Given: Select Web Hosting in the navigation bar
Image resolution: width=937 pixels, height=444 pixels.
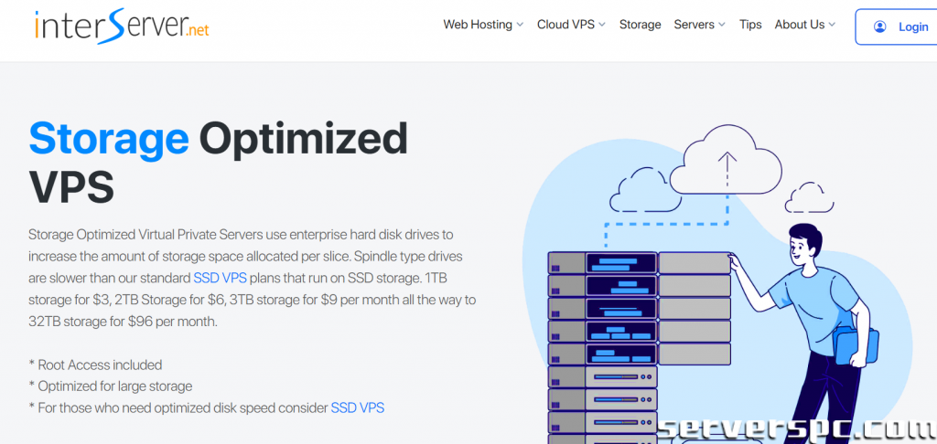Looking at the screenshot, I should pyautogui.click(x=478, y=25).
